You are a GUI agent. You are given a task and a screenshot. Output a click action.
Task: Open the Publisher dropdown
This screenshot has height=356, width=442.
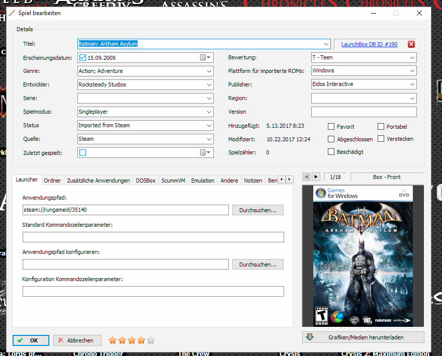click(x=412, y=84)
